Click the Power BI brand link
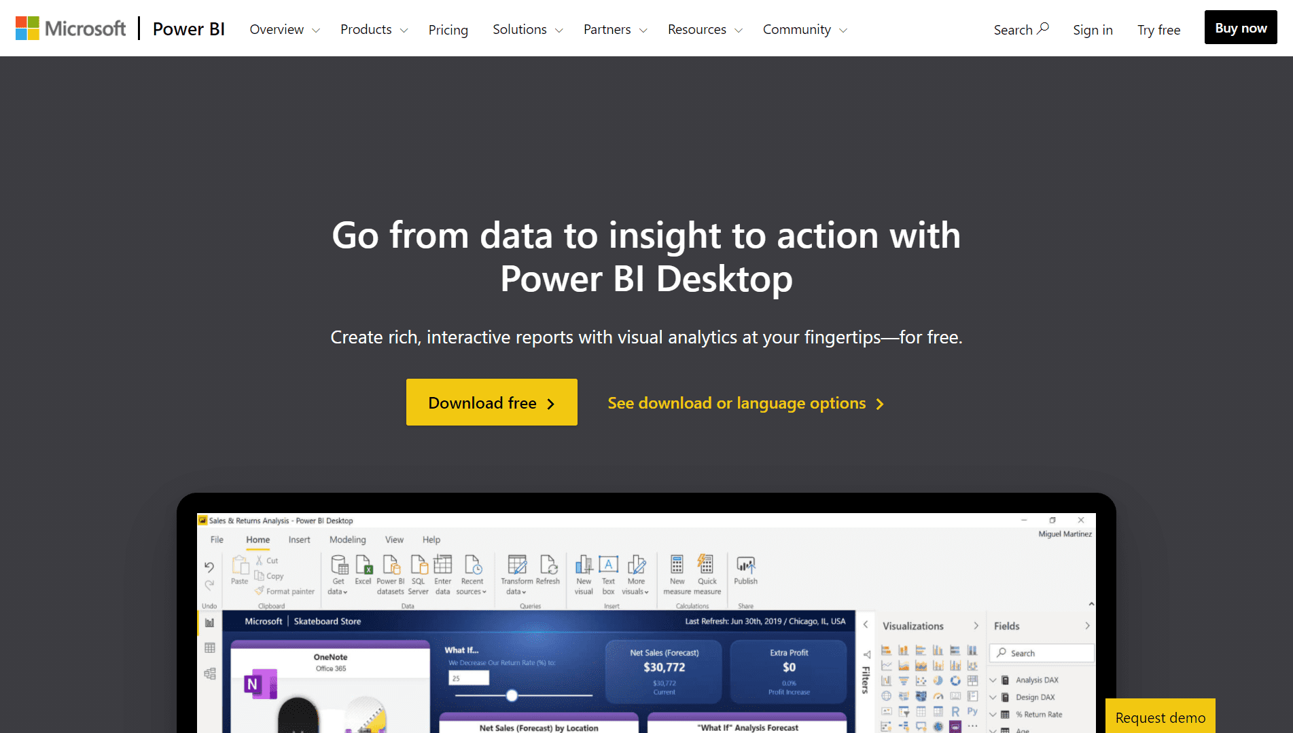 [188, 29]
